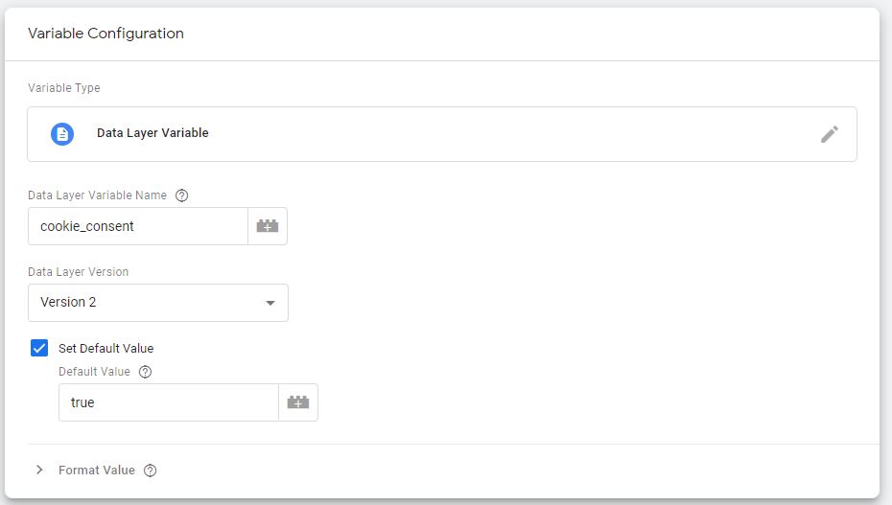Click the Variable Type label

point(63,88)
